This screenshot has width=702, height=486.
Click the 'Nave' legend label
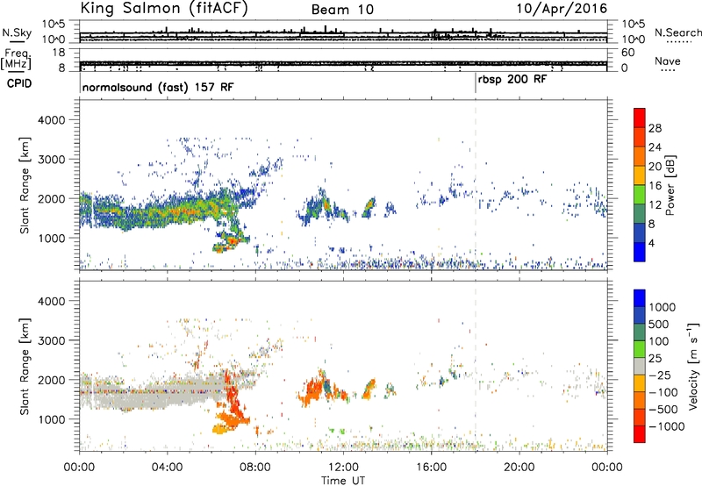pyautogui.click(x=668, y=61)
